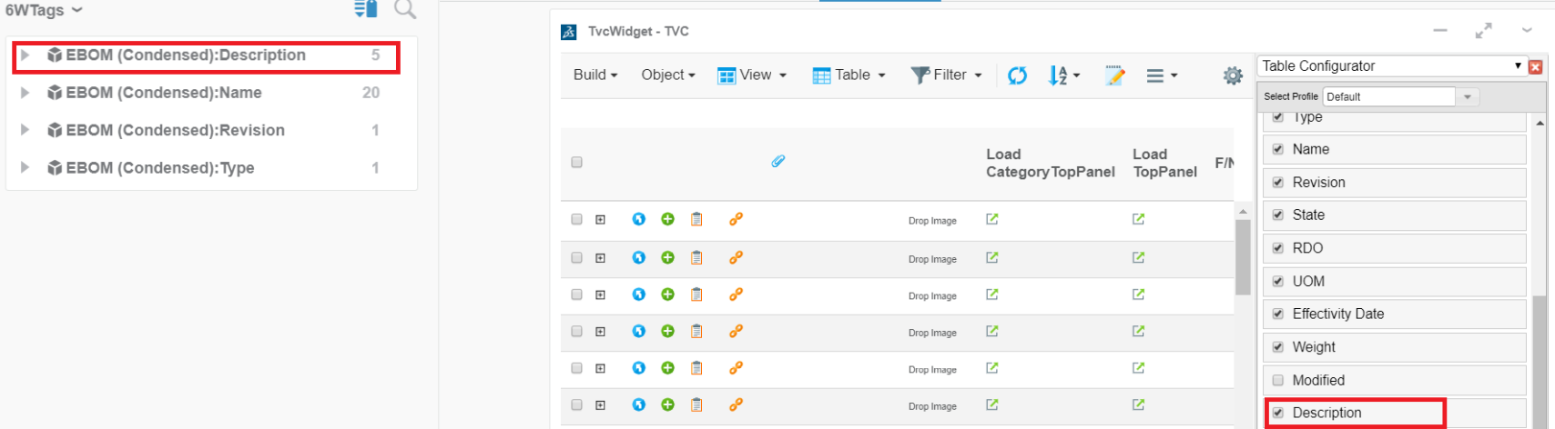Tick the select-all checkbox in table header

[576, 163]
